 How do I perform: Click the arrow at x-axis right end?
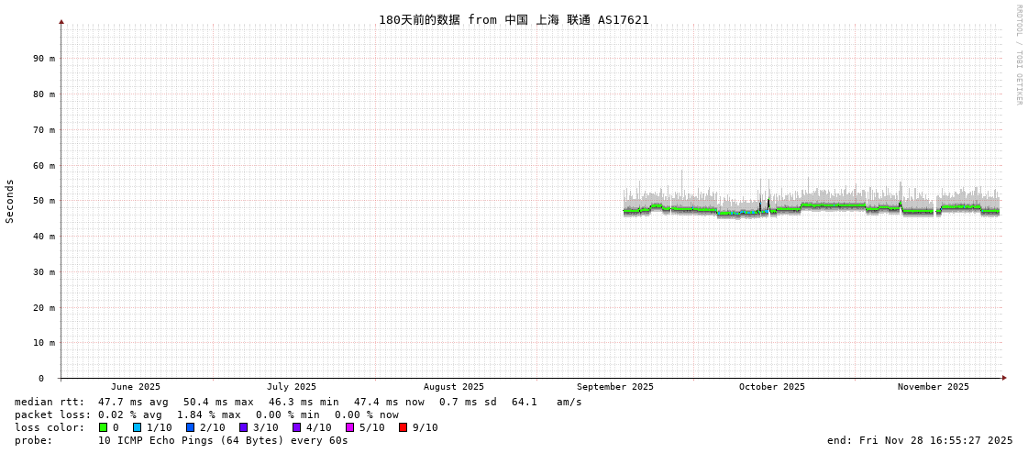[1004, 378]
